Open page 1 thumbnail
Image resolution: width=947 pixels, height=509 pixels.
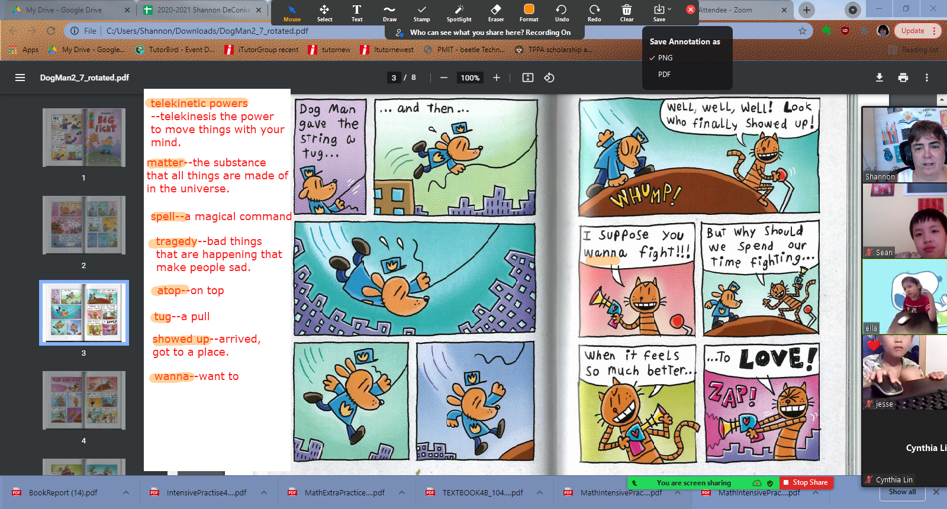click(x=83, y=137)
